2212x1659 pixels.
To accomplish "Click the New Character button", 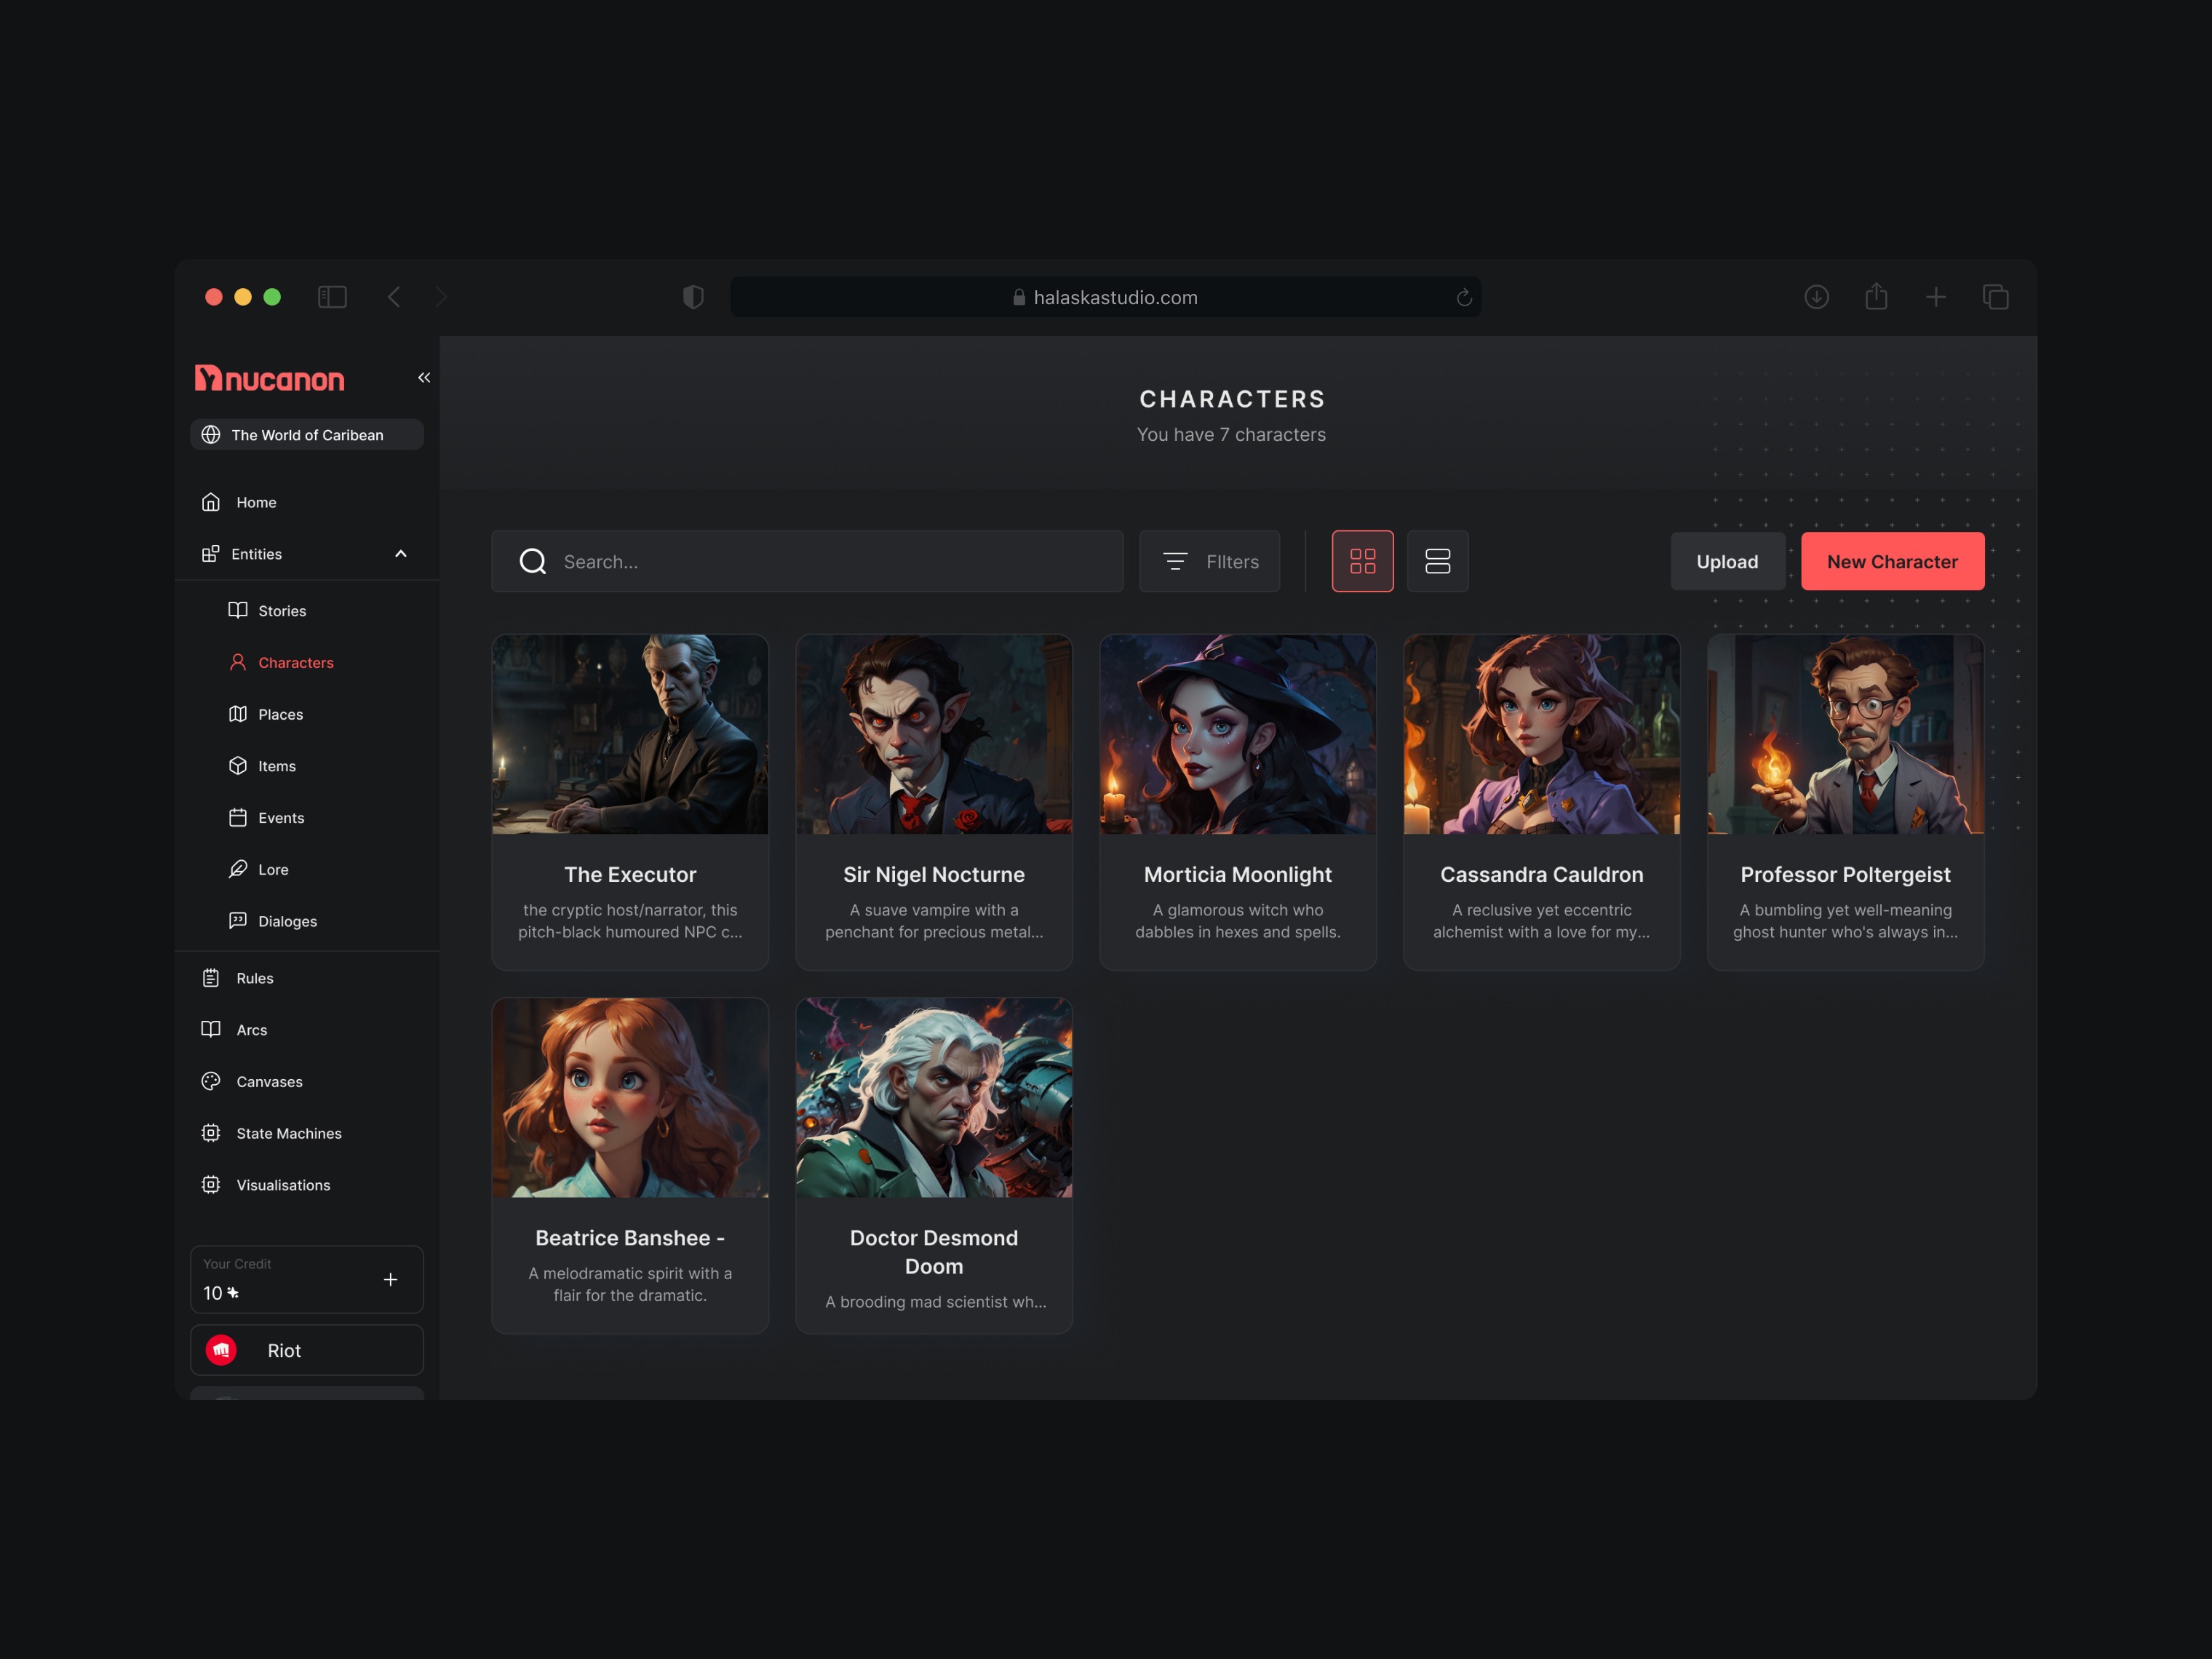I will click(x=1891, y=561).
